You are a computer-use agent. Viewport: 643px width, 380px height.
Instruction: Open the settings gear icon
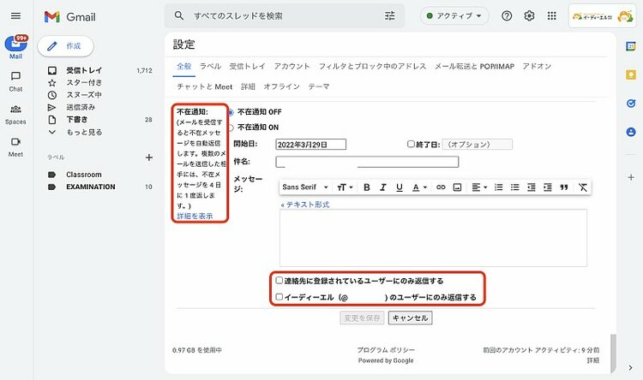click(529, 16)
